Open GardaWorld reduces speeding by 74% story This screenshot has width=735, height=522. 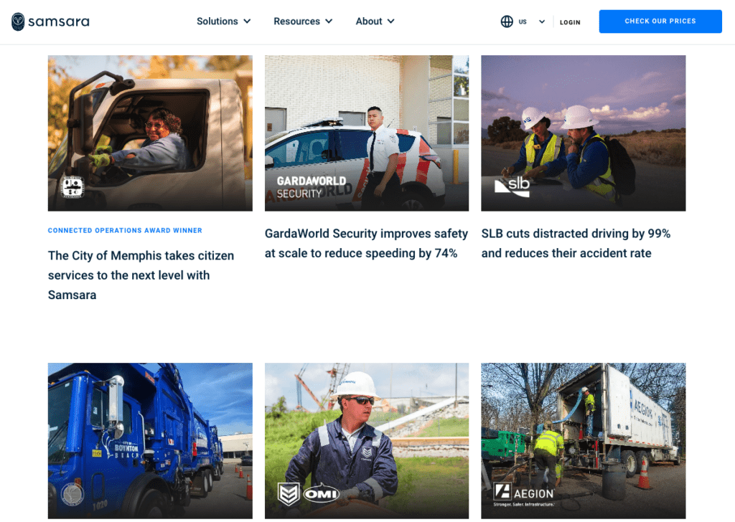pyautogui.click(x=366, y=244)
